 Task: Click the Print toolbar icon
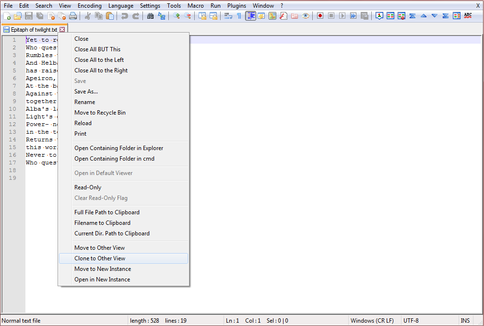tap(71, 15)
